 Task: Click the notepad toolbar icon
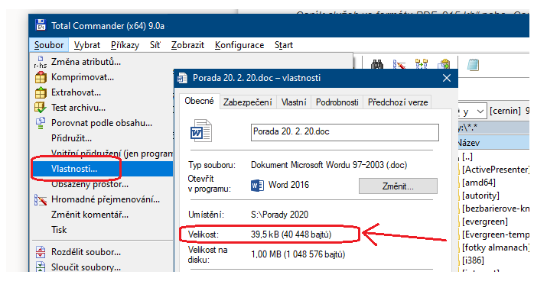point(473,64)
